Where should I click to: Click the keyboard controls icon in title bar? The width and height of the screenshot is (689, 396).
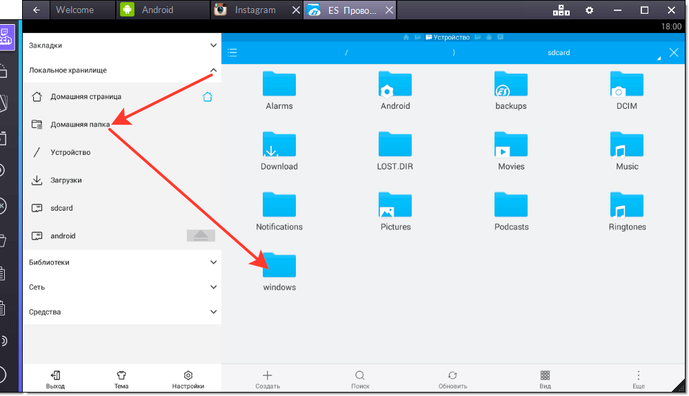[561, 10]
